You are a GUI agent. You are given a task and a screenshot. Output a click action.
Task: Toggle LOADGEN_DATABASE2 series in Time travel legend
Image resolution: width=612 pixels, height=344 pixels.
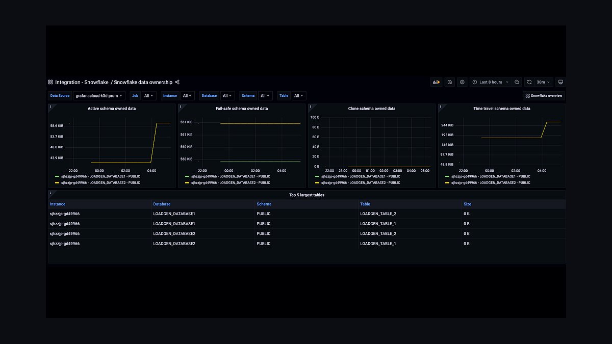coord(488,182)
